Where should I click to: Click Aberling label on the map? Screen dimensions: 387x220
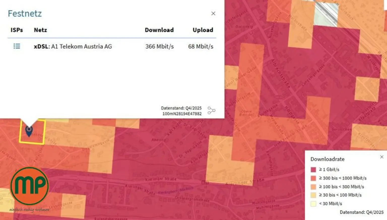tap(158, 140)
